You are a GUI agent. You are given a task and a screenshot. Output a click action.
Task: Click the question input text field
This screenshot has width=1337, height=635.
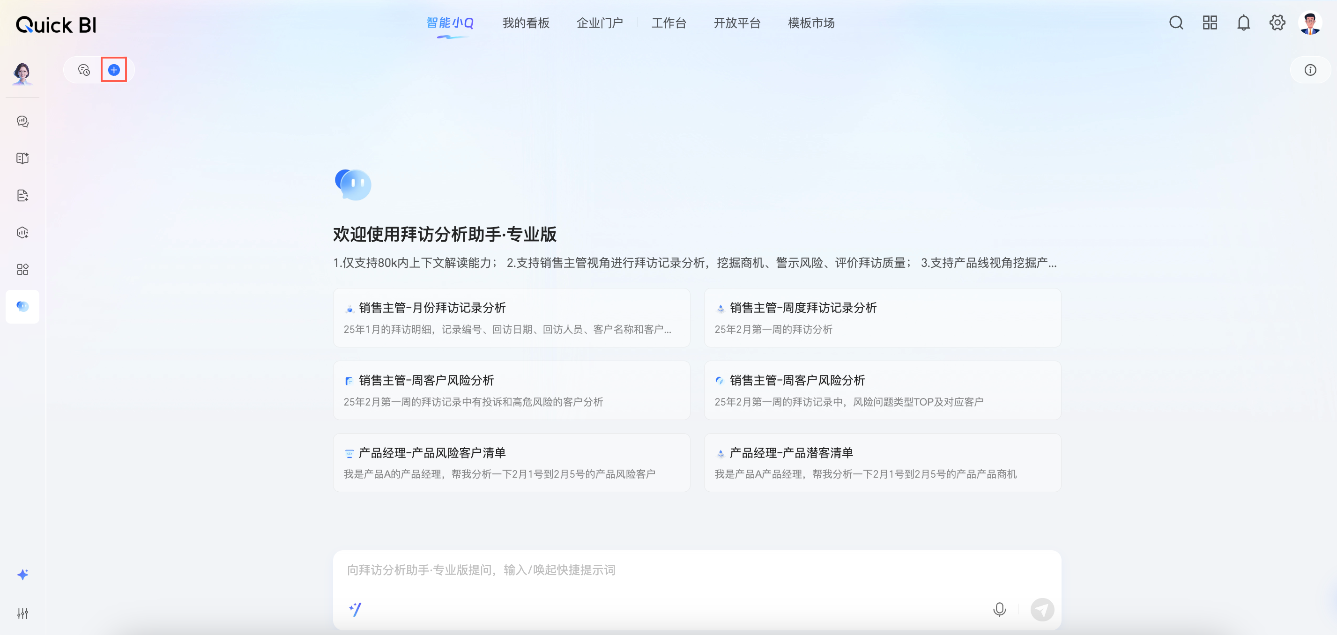(675, 570)
